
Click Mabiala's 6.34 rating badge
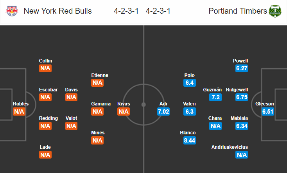(242, 126)
